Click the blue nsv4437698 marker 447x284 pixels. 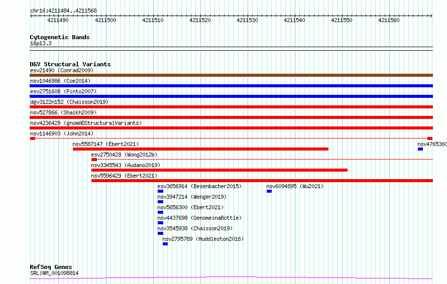point(160,223)
